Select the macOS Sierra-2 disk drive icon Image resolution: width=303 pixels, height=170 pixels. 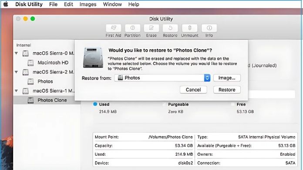pos(26,72)
